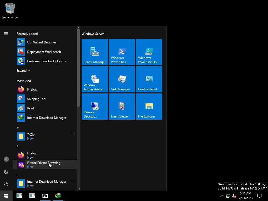This screenshot has height=201, width=268.
Task: Expand Internet Download Manager folder chevron
Action: pos(74,181)
